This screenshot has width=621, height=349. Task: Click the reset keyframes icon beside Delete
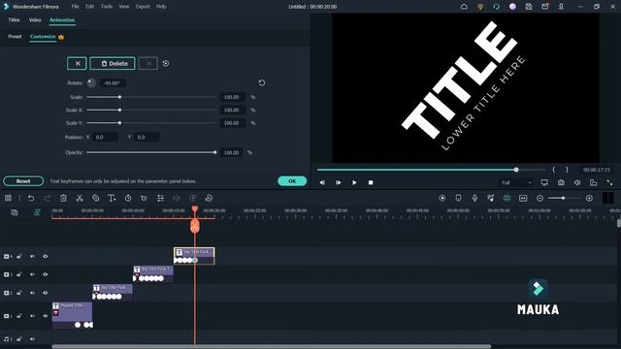(166, 63)
